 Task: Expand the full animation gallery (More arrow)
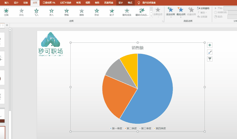pos(151,16)
